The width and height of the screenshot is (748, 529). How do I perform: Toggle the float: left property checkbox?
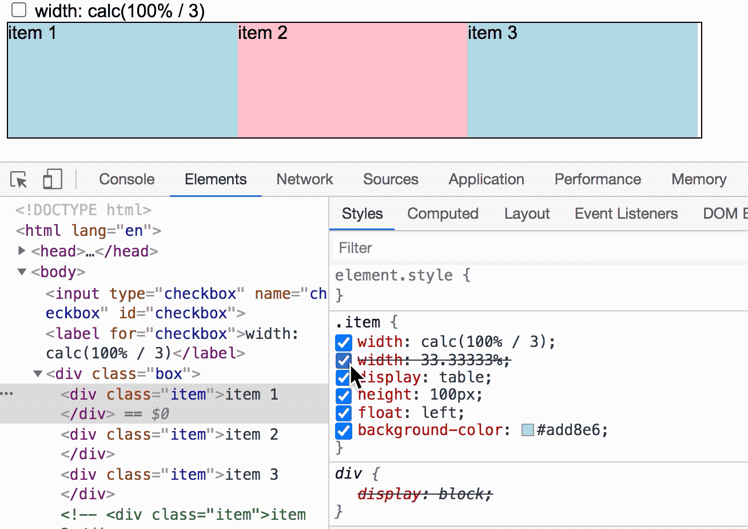click(343, 413)
